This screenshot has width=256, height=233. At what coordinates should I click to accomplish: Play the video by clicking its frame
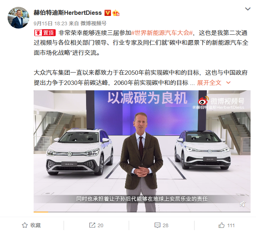tap(142, 151)
